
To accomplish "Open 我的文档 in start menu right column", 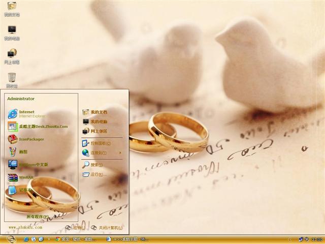I will tap(95, 112).
